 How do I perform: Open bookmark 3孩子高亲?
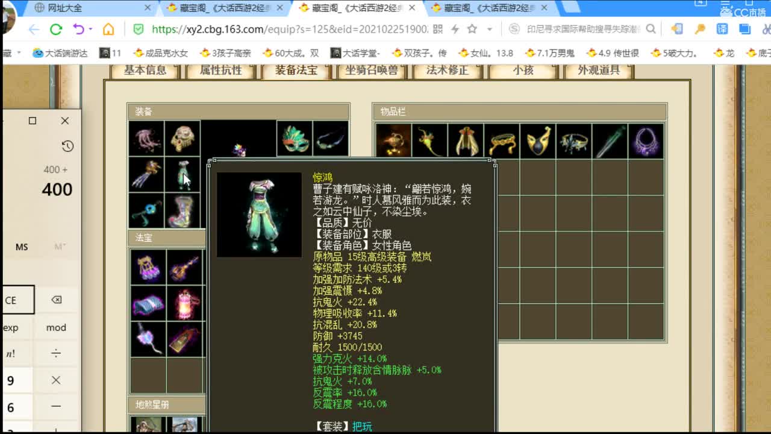click(x=225, y=53)
